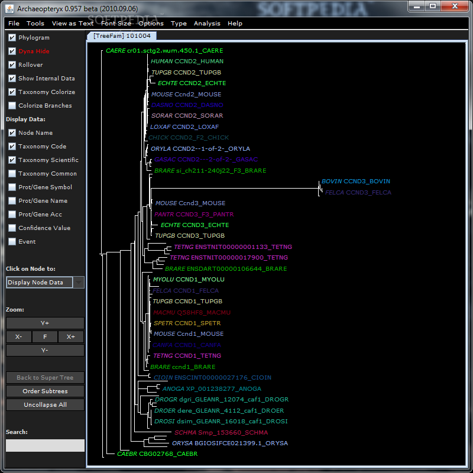
Task: Click node CHICK CCND2_F2_CHICK
Action: (x=189, y=138)
